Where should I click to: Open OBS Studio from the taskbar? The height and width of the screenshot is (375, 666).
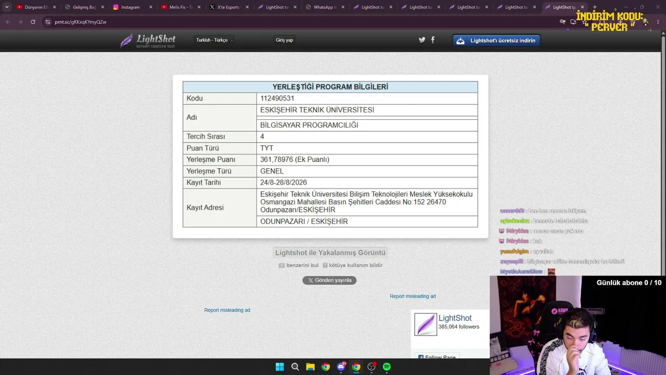[x=372, y=367]
